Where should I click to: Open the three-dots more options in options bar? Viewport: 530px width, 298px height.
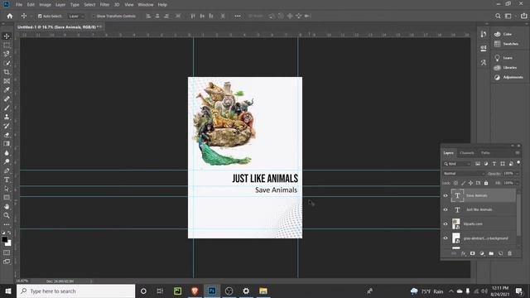pos(238,16)
